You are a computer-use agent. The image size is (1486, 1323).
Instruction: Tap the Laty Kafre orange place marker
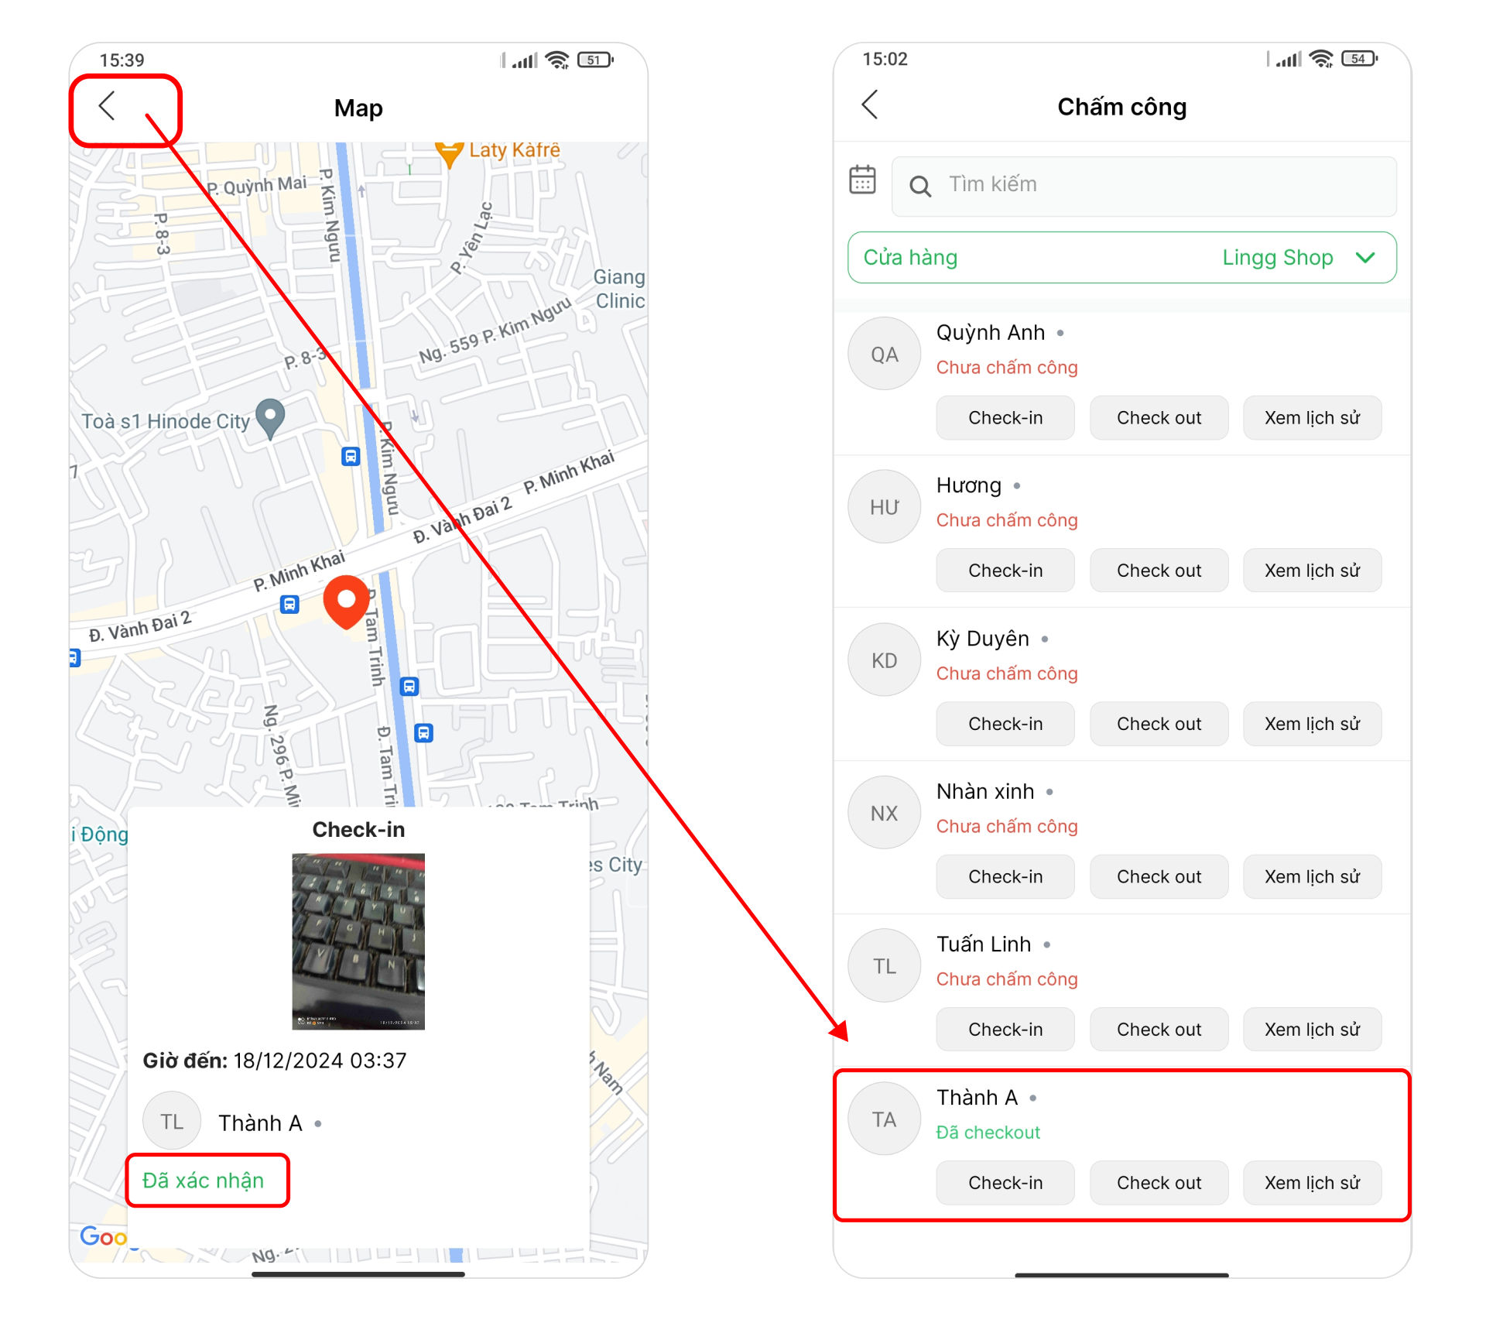pyautogui.click(x=449, y=153)
